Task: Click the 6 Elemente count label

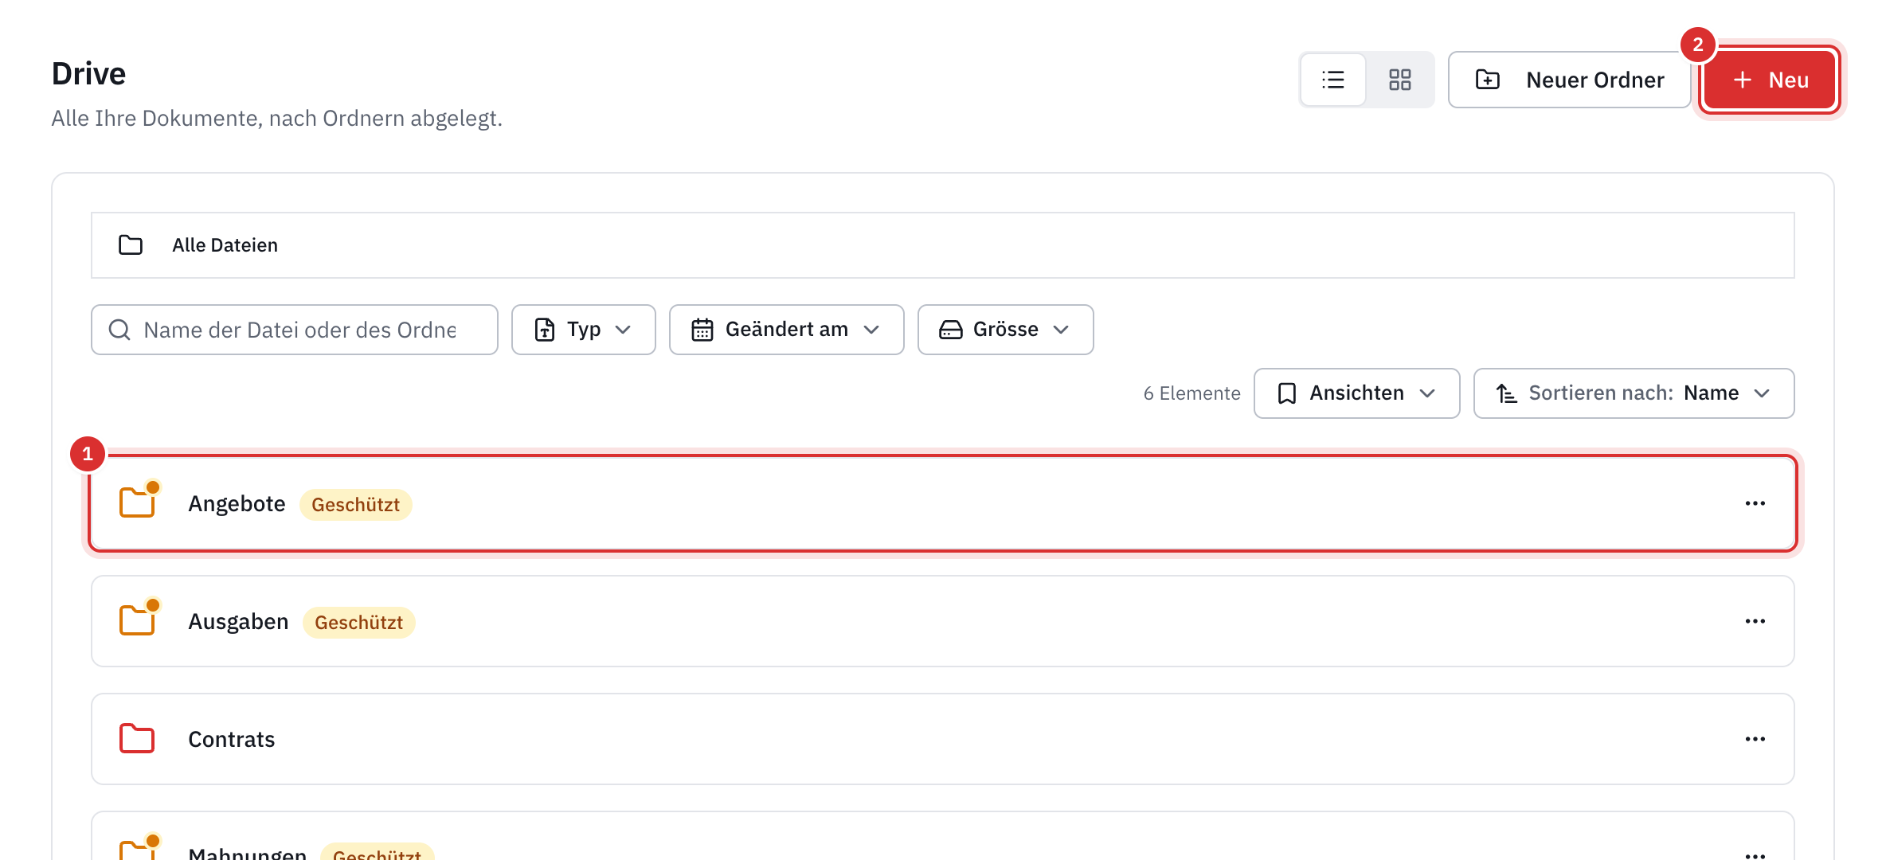Action: pos(1191,393)
